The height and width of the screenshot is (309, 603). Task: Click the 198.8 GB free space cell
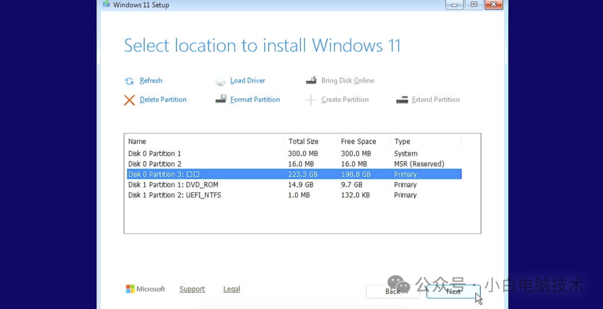click(356, 174)
